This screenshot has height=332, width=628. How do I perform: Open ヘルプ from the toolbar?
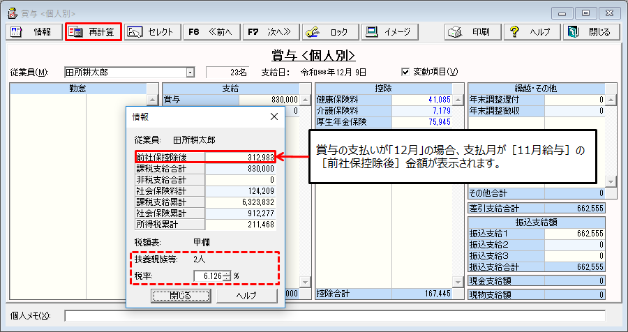coord(531,32)
